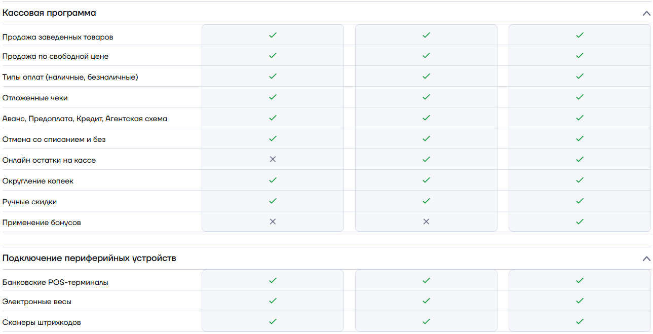The height and width of the screenshot is (334, 653).
Task: Click first-column checkmark for Банковские POS-терминалы
Action: (273, 280)
